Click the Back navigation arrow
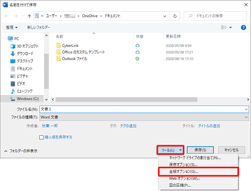Screen dimensions: 251x191 [x=7, y=16]
